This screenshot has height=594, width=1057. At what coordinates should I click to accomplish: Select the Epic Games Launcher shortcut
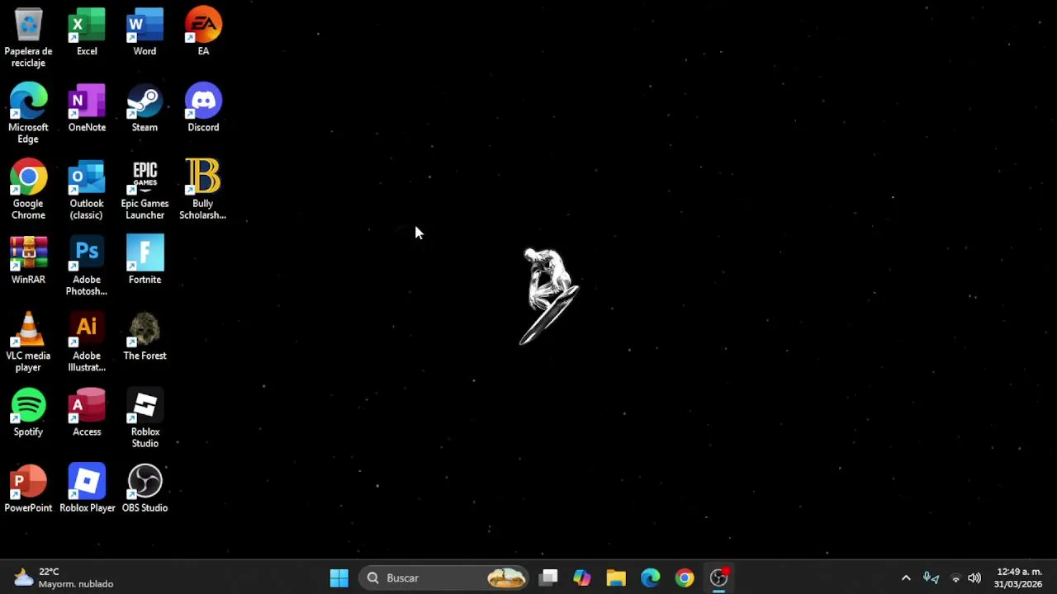tap(145, 190)
